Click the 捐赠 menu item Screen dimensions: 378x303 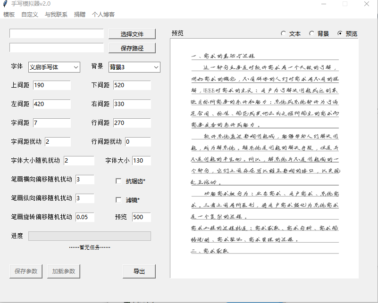pos(80,15)
